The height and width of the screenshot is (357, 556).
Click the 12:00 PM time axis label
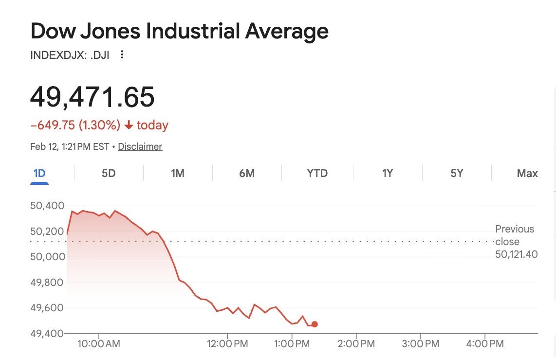pos(228,344)
